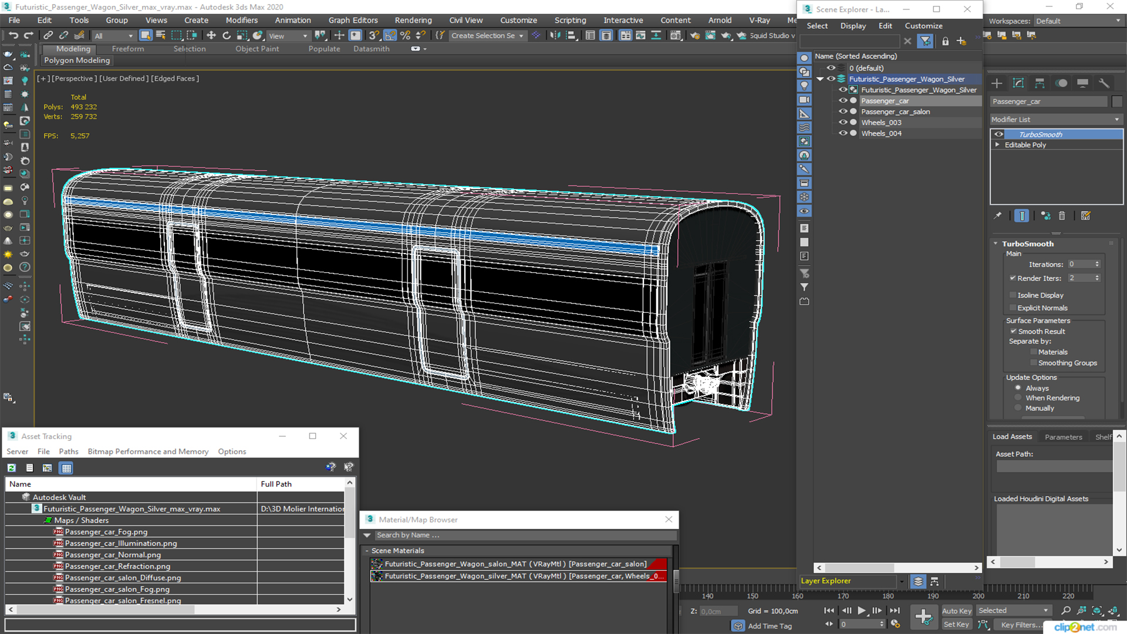Select the Move transform tool

coord(211,35)
